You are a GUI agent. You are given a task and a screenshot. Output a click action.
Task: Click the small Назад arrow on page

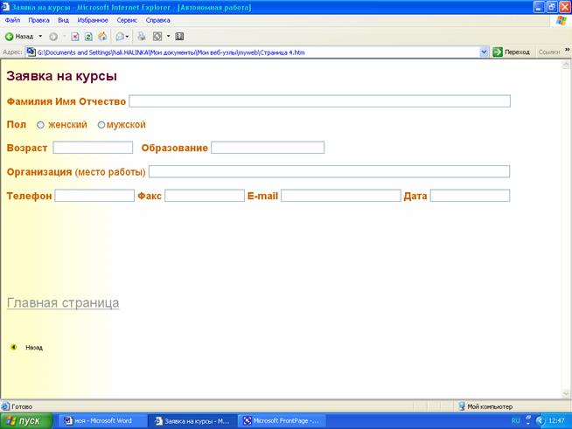click(14, 347)
